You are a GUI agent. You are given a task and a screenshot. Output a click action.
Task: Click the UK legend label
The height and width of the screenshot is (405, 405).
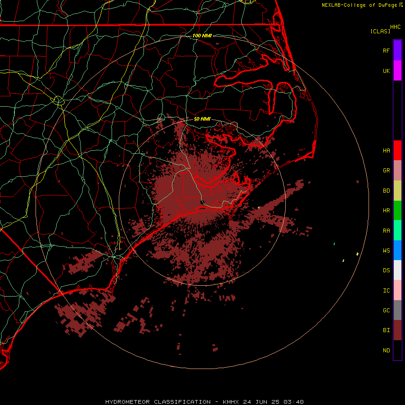[x=386, y=71]
